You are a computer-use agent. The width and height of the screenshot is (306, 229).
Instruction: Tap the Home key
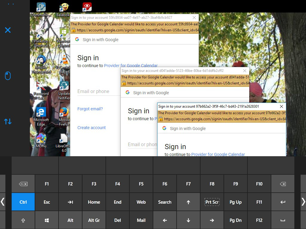click(94, 202)
